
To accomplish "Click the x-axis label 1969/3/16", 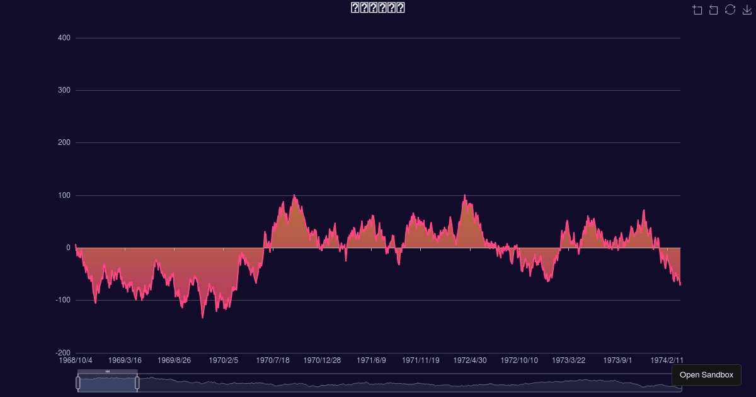I will tap(125, 360).
